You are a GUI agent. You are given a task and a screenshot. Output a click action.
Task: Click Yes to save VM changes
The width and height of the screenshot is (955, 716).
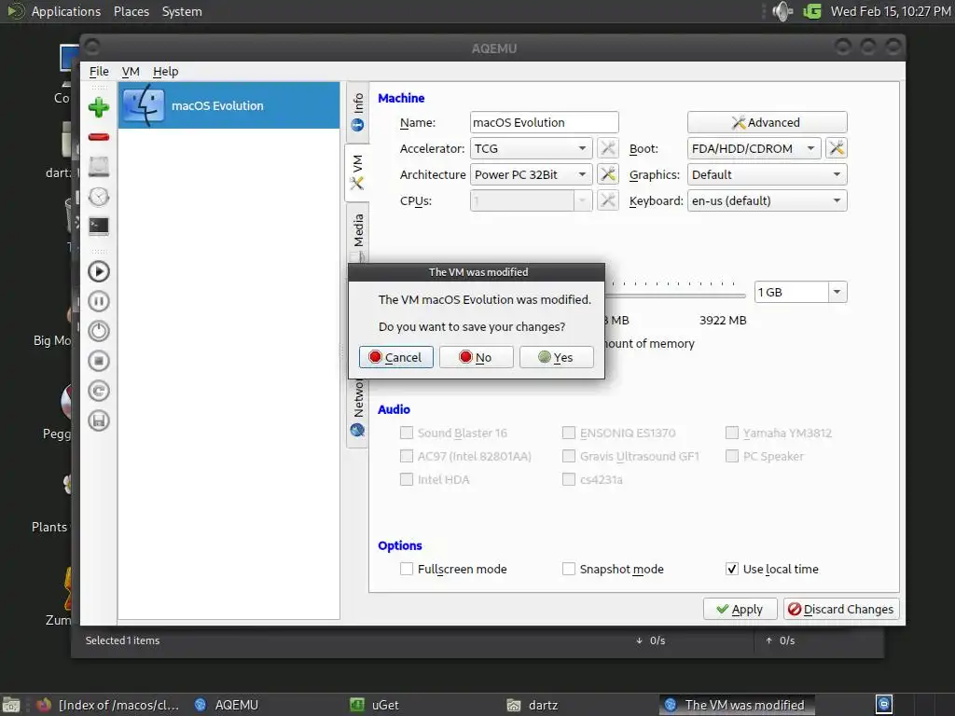[x=556, y=357]
